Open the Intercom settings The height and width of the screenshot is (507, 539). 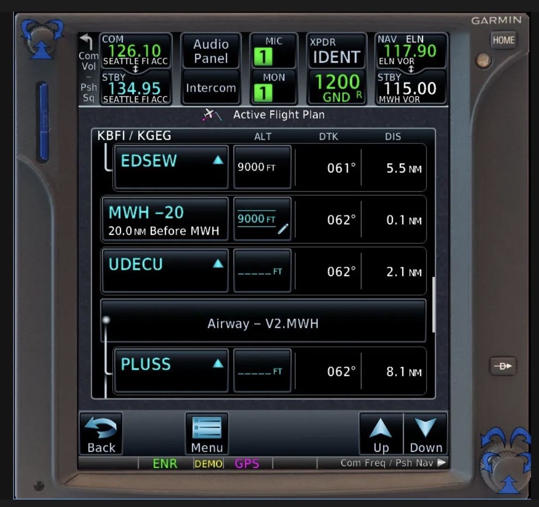coord(211,88)
